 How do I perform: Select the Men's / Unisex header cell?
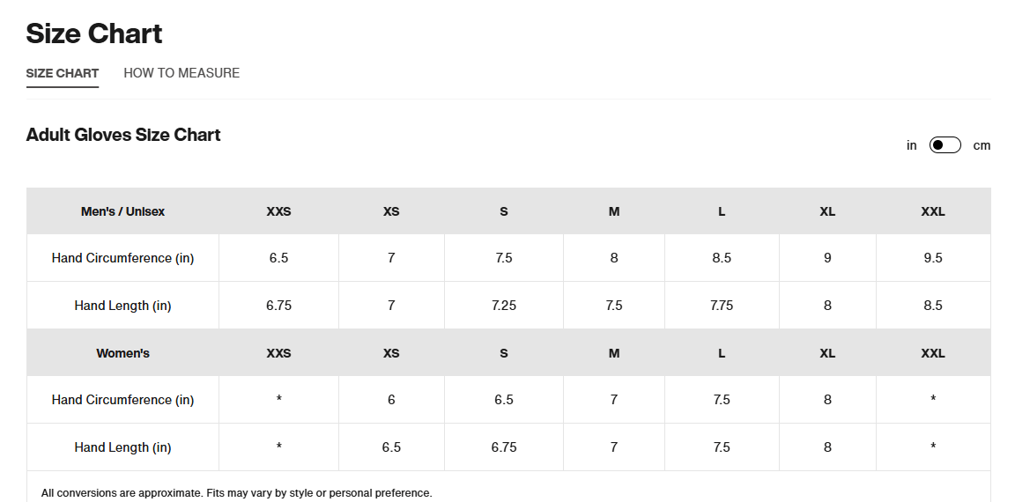click(122, 211)
